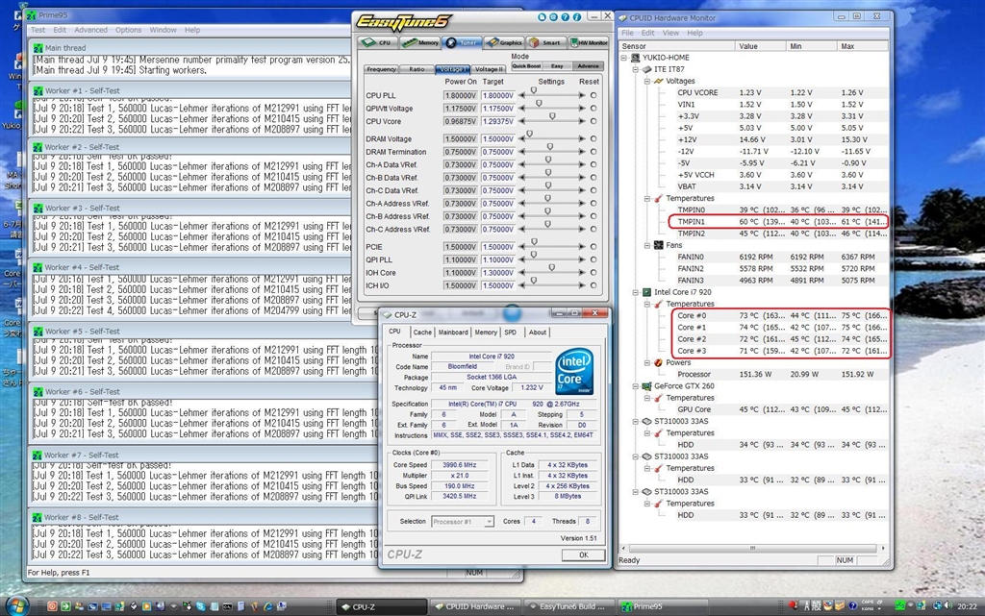The width and height of the screenshot is (985, 616).
Task: Click the CPUID Hardware Monitor title bar icon
Action: 623,18
